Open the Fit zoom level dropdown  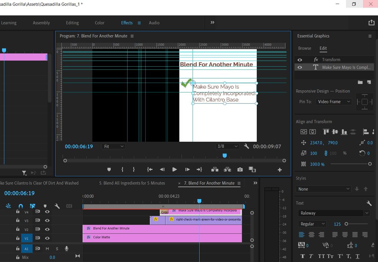pyautogui.click(x=114, y=146)
